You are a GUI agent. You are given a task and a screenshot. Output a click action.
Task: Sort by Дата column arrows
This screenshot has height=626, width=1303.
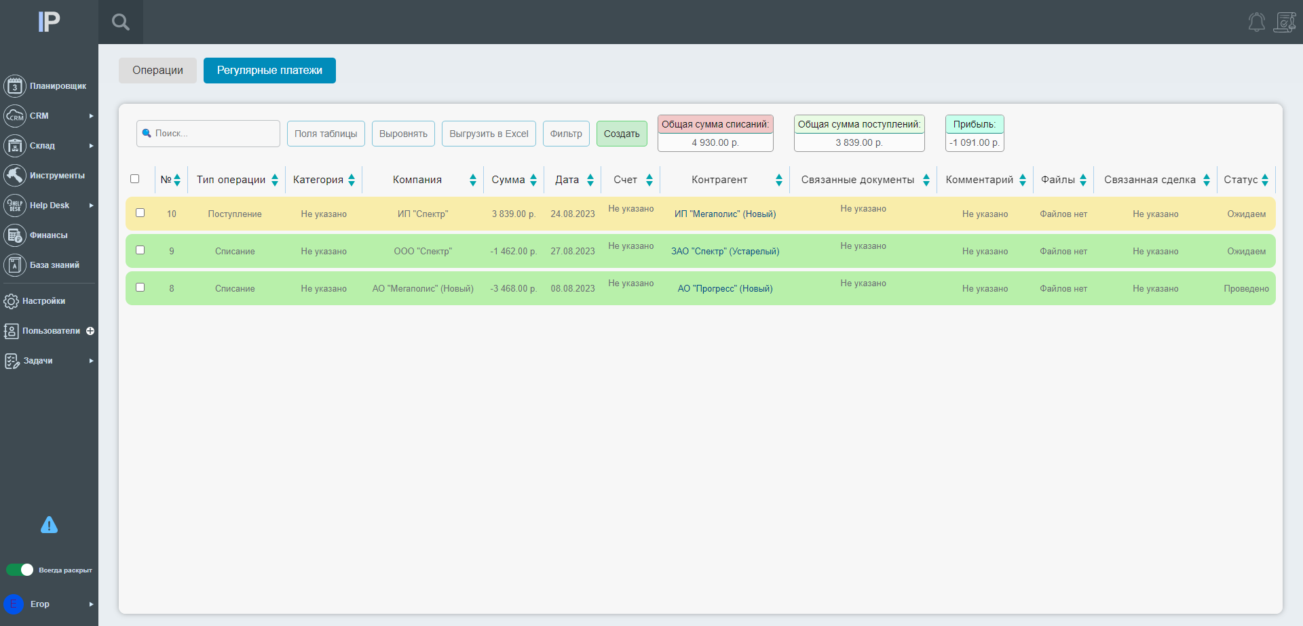point(590,180)
